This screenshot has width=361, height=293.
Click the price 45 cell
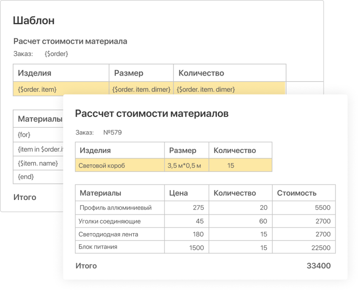[187, 221]
